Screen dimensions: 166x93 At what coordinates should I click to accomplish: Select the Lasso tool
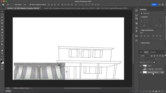2,17
